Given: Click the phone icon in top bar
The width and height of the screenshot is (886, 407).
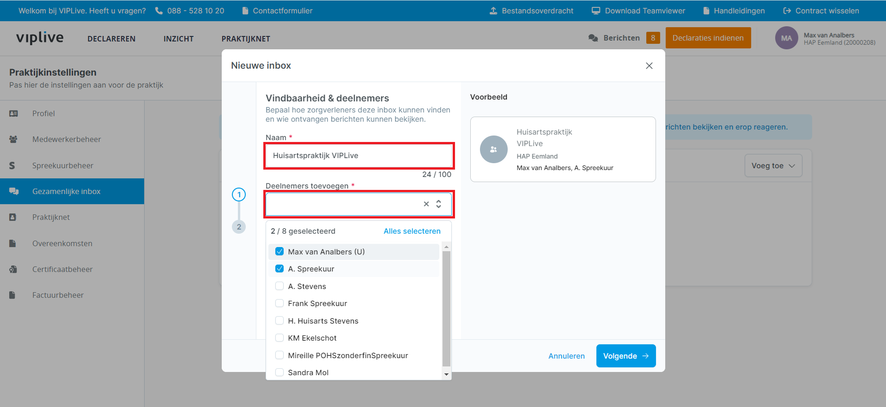Looking at the screenshot, I should click(x=159, y=11).
